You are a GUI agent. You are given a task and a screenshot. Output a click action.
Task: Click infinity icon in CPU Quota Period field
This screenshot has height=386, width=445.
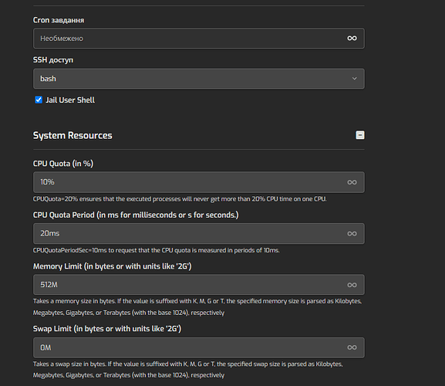pyautogui.click(x=352, y=233)
